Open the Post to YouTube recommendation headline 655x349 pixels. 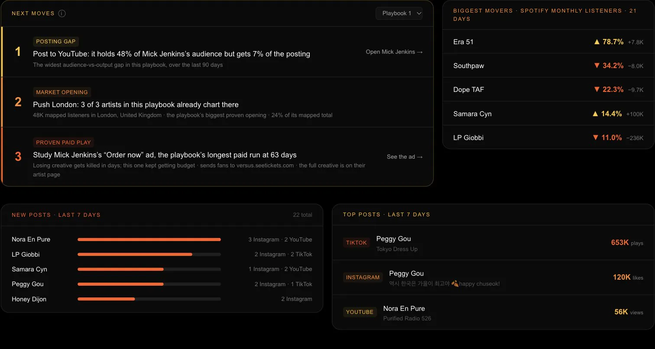[x=172, y=54]
